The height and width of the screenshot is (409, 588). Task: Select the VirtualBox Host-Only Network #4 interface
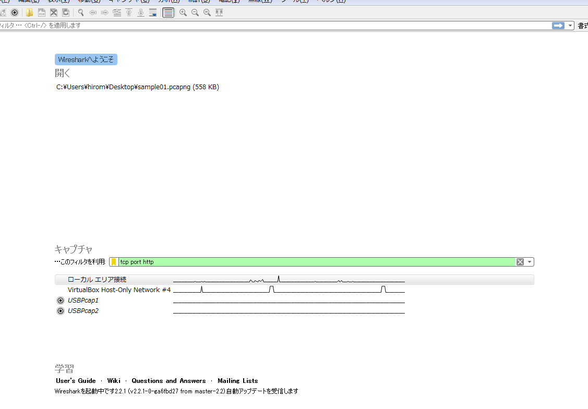pyautogui.click(x=119, y=290)
